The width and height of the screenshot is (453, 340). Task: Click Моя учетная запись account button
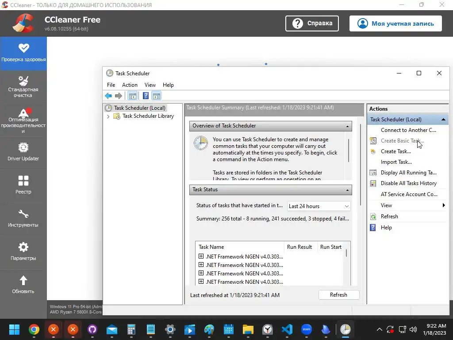click(395, 23)
